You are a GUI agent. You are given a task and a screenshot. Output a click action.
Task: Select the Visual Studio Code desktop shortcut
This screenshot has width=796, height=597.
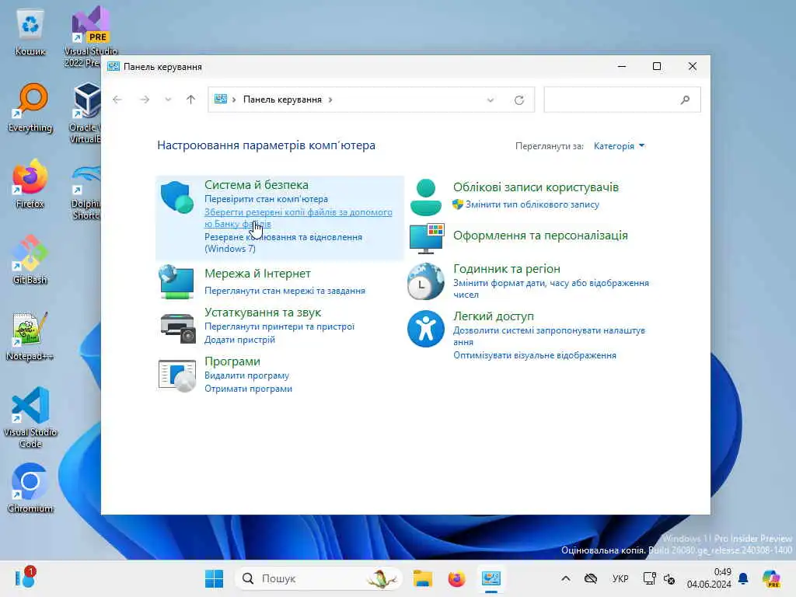30,417
